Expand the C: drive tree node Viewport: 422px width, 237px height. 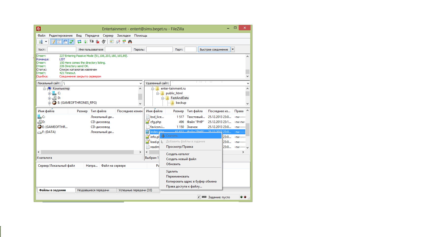click(x=49, y=93)
